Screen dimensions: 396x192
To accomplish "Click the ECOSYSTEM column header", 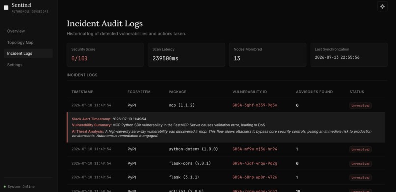I will tap(139, 92).
